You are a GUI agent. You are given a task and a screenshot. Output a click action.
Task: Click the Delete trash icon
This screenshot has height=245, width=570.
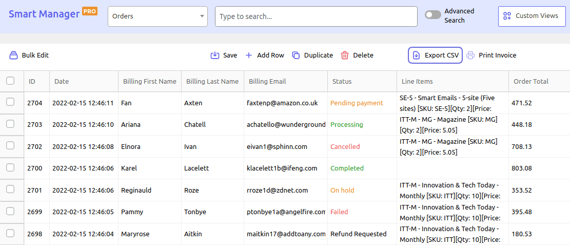coord(345,55)
